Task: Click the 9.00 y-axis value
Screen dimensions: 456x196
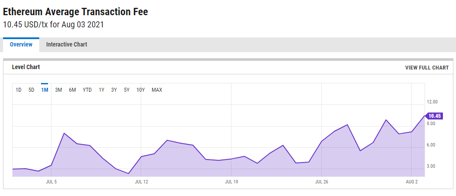Action: click(x=431, y=123)
